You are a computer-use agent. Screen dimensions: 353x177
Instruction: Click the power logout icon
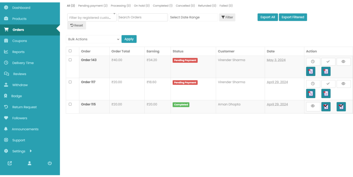[50, 163]
